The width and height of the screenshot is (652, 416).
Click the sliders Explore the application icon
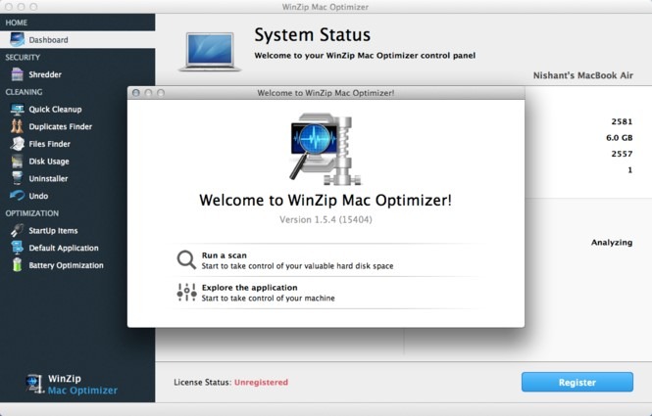186,293
